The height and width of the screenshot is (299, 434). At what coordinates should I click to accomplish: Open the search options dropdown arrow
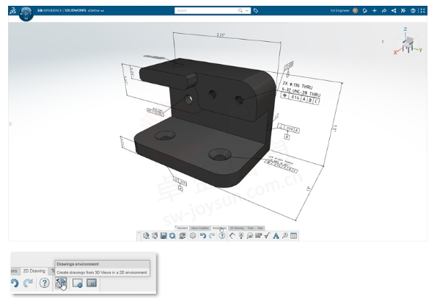(x=246, y=10)
